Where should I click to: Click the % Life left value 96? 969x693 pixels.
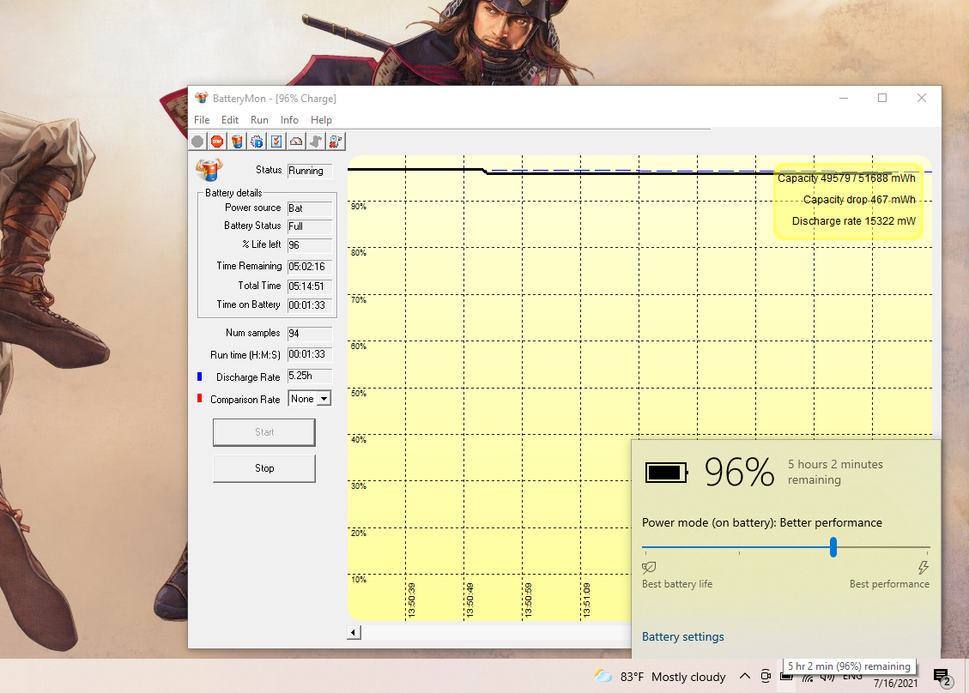coord(310,245)
